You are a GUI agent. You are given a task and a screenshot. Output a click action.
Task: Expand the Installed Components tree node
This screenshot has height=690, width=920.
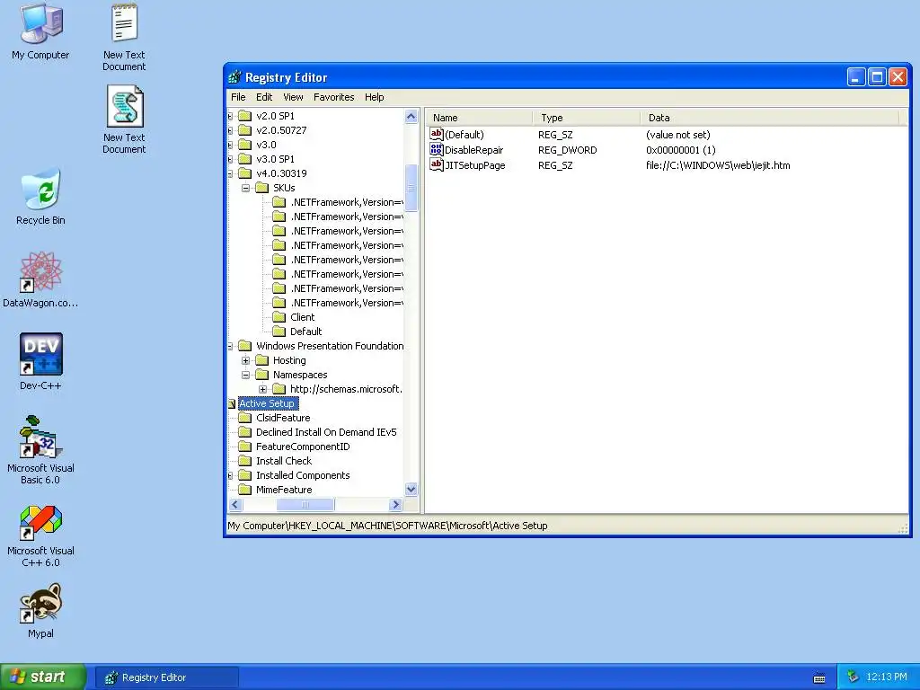point(230,475)
